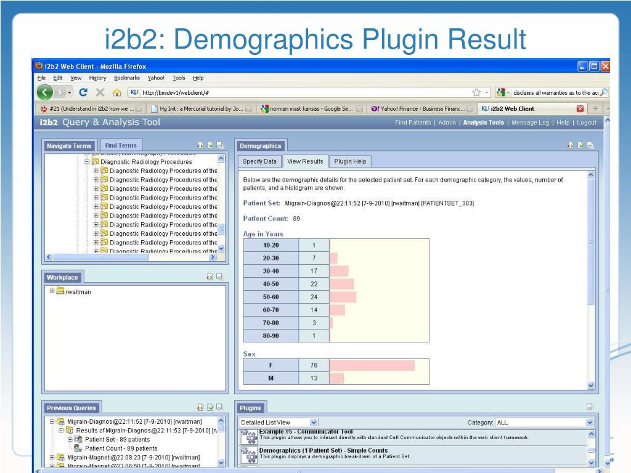Stop loading with the X toolbar icon
This screenshot has height=473, width=631.
tap(100, 92)
